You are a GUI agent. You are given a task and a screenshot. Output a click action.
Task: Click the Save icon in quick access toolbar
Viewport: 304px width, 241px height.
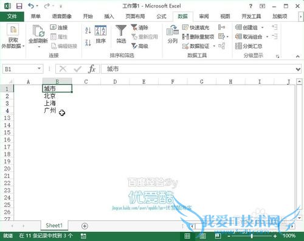pos(19,6)
